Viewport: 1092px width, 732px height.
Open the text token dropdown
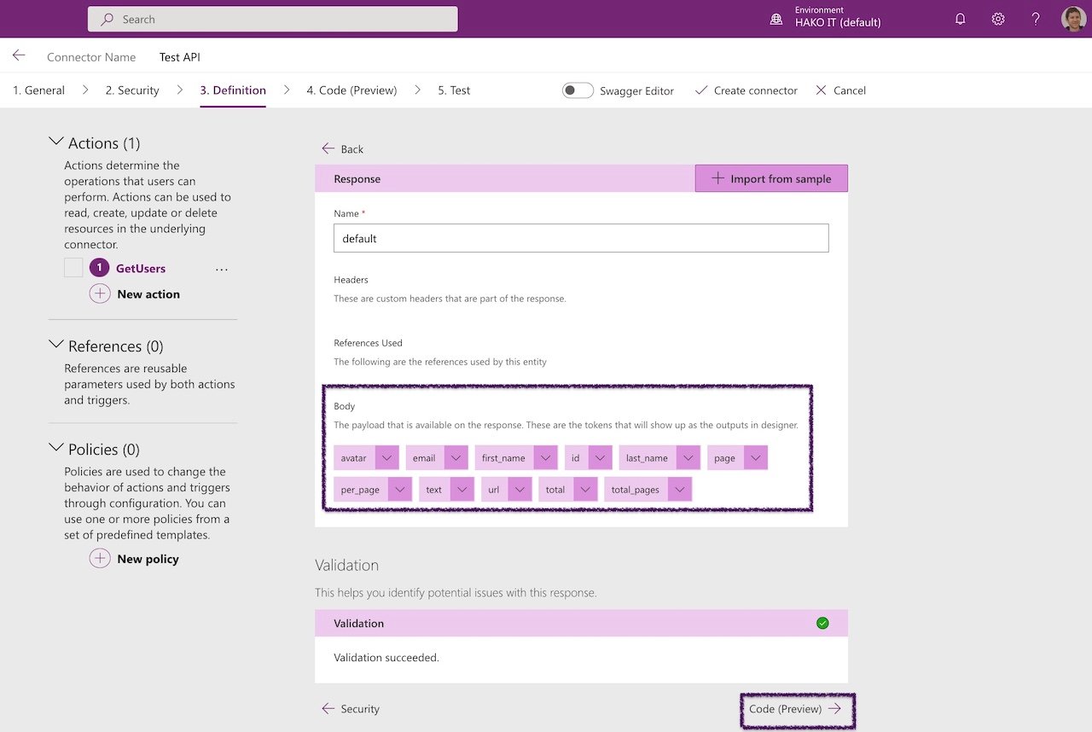(462, 490)
